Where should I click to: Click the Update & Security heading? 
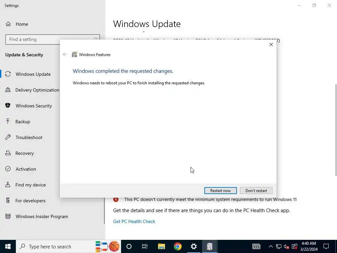coord(24,55)
